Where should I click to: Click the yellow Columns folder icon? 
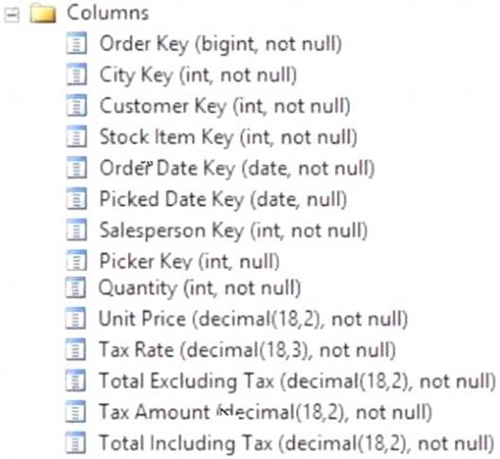pyautogui.click(x=43, y=13)
